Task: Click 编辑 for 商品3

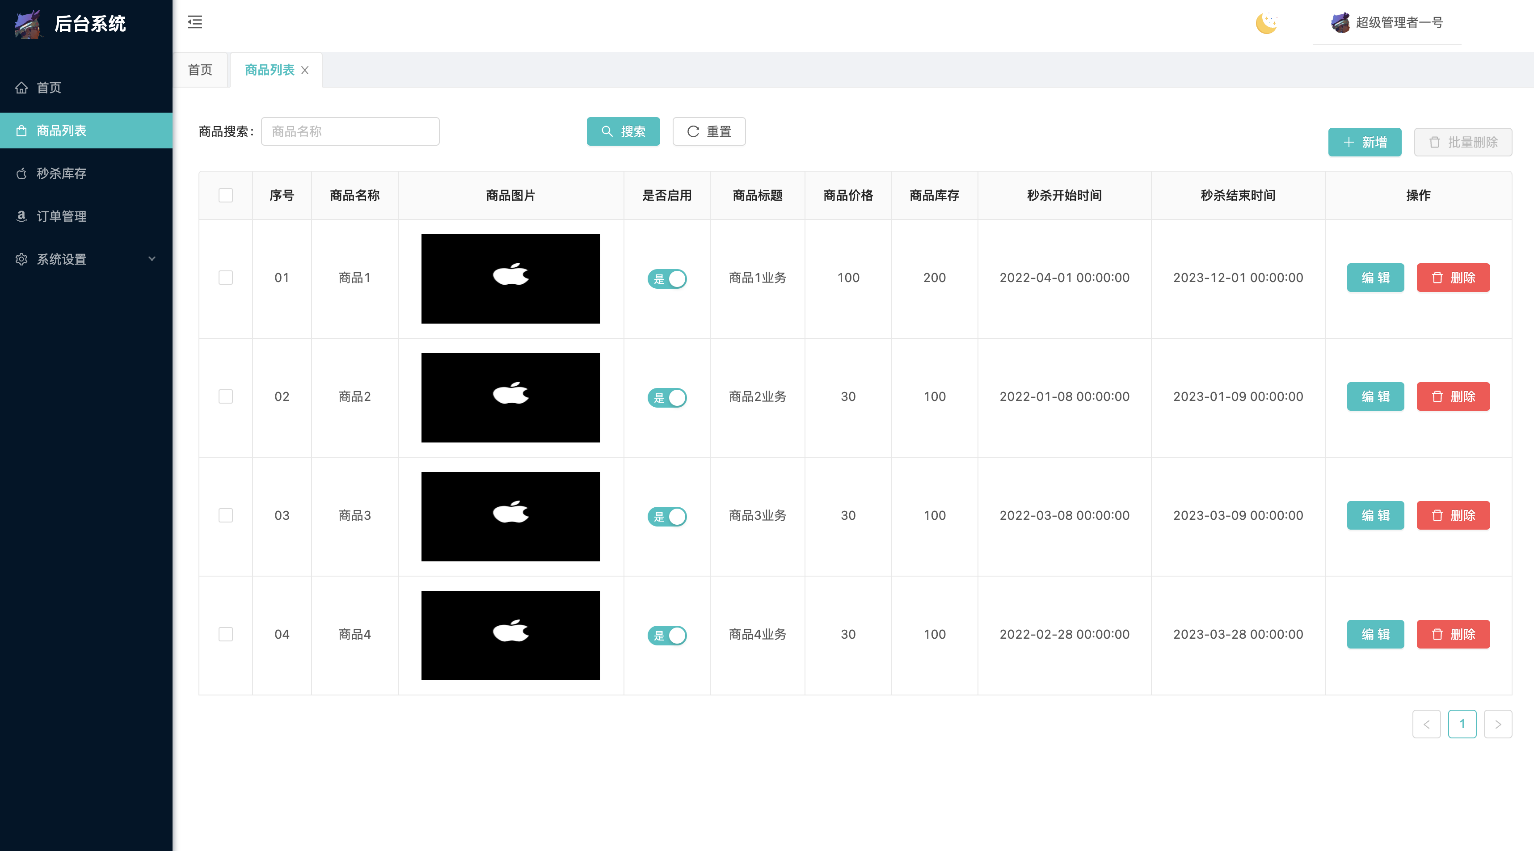Action: point(1375,515)
